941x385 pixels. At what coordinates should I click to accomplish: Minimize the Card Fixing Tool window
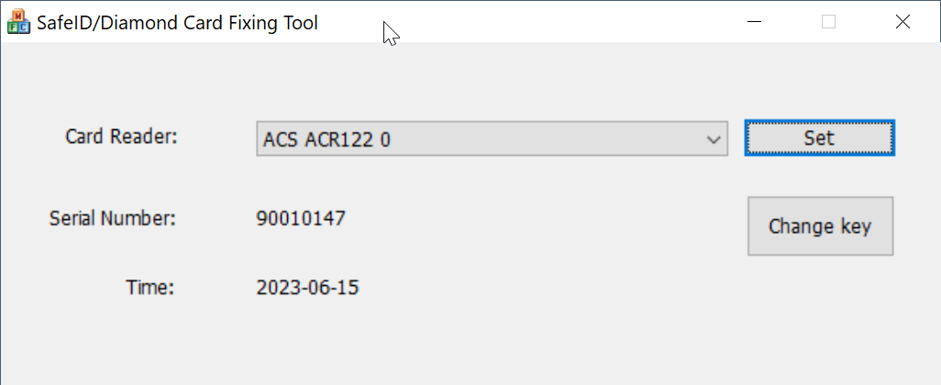(756, 21)
